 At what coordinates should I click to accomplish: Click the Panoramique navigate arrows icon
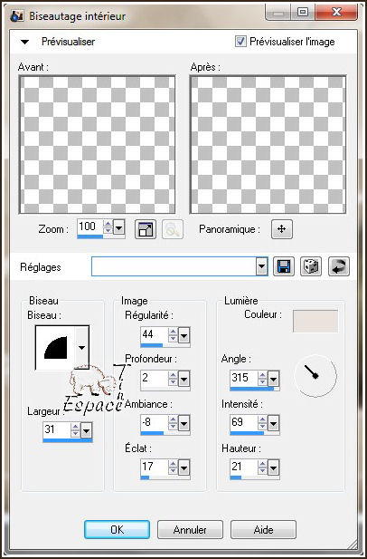(282, 229)
